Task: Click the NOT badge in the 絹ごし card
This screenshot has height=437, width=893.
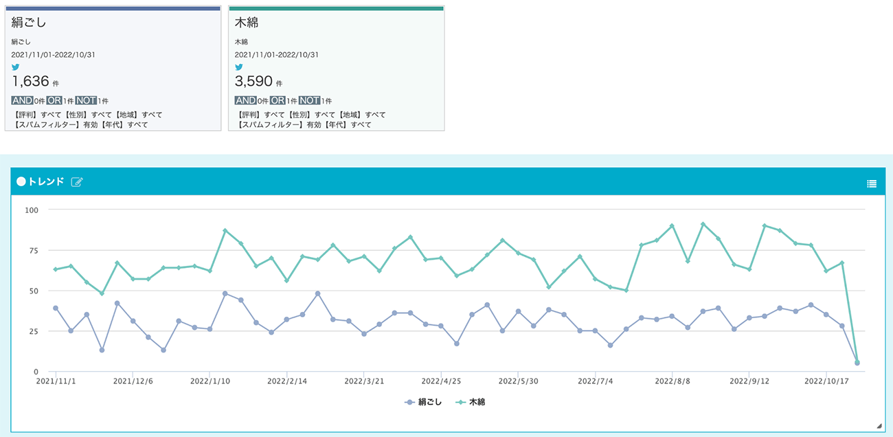Action: tap(86, 100)
